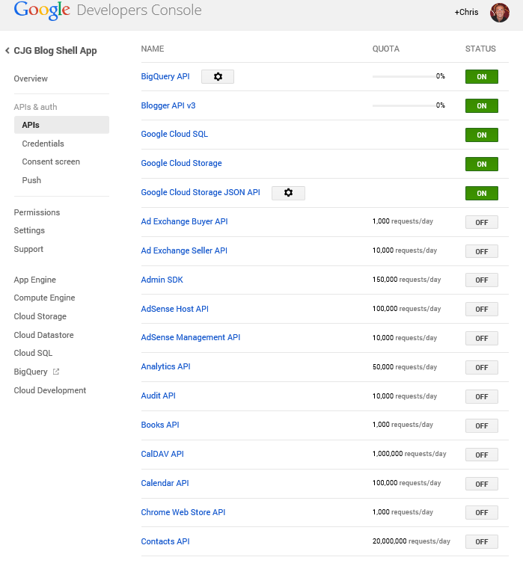Viewport: 523px width, 563px height.
Task: Open settings gear for BigQuery API
Action: pyautogui.click(x=218, y=76)
